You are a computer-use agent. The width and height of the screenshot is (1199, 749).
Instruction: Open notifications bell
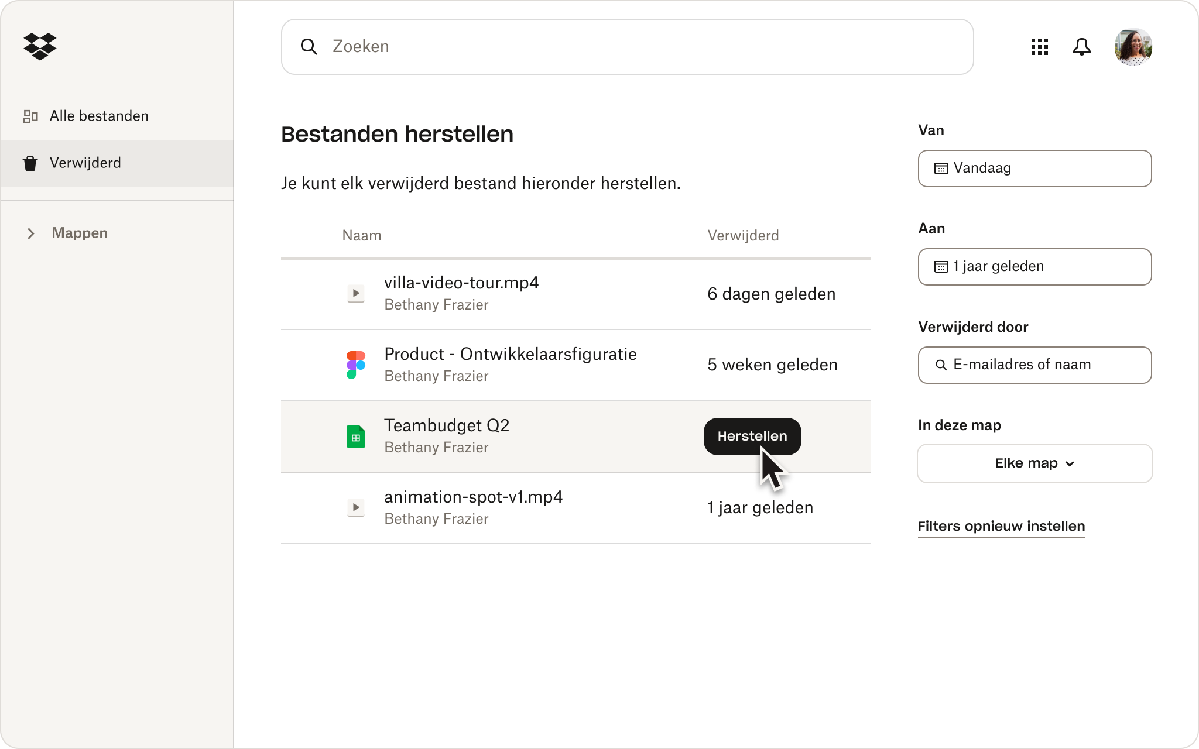[1081, 47]
